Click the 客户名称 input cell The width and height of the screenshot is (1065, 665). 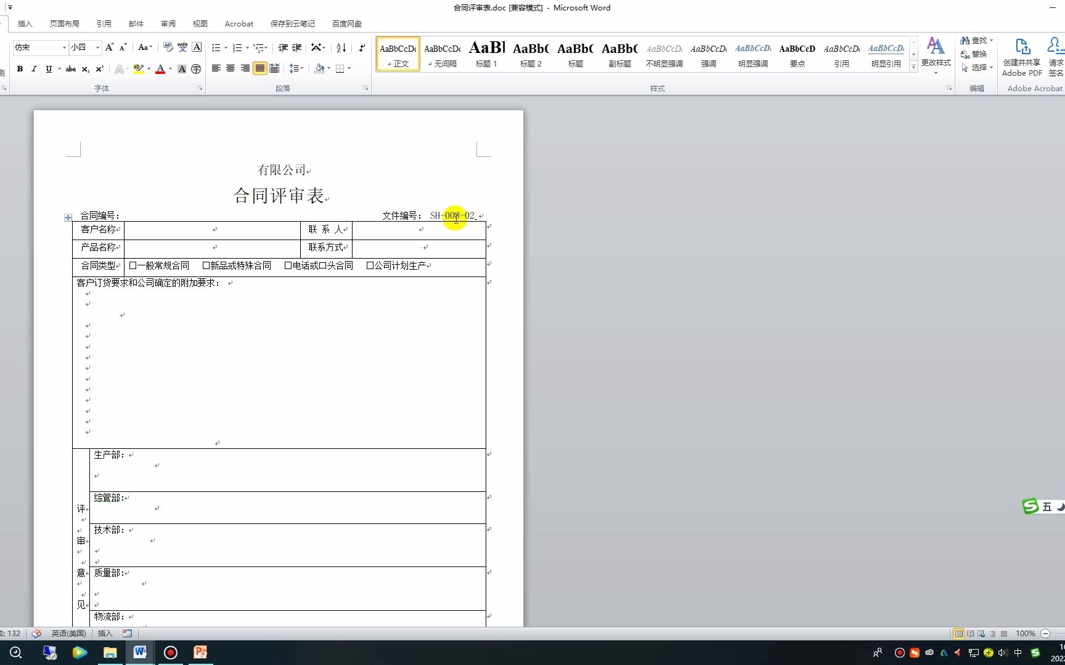click(212, 230)
